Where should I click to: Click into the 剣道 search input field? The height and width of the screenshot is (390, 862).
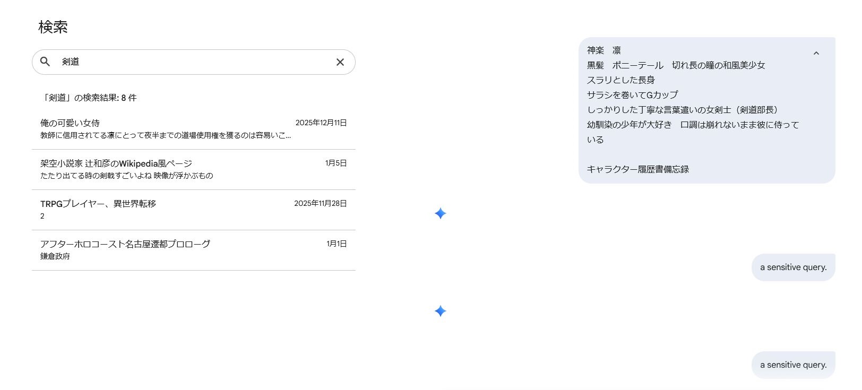[191, 62]
